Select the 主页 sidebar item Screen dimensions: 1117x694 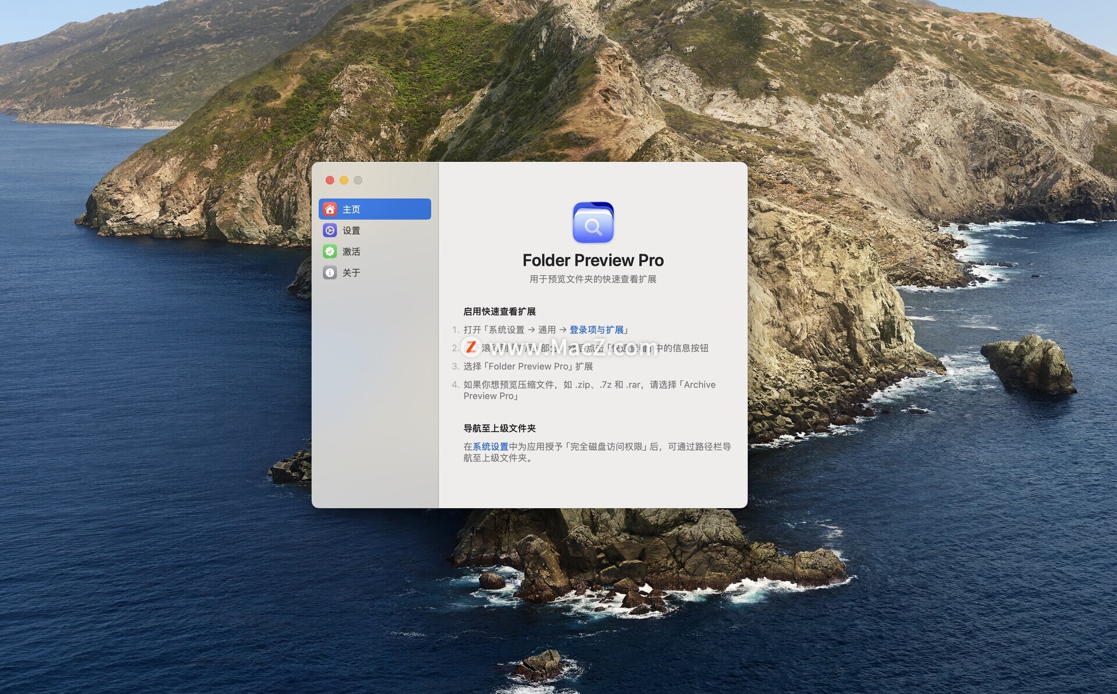pyautogui.click(x=375, y=209)
